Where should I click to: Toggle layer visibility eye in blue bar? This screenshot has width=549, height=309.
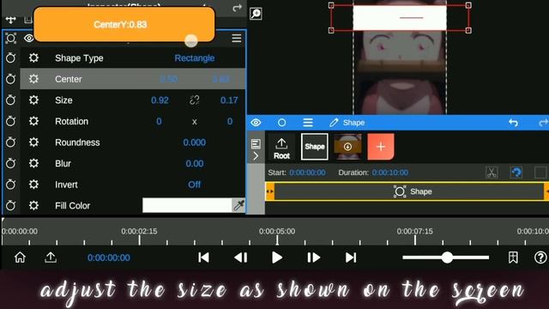tap(256, 123)
